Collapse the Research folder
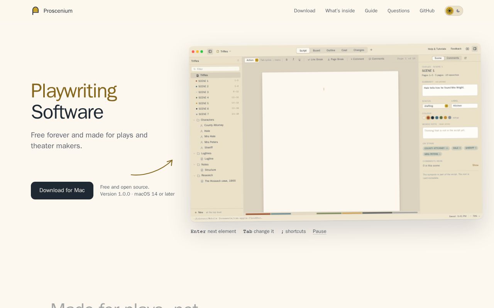Viewport: 494px width, 308px height. tap(195, 176)
